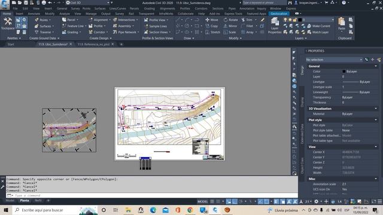Click the Autodesk App Store cart icon

click(x=326, y=2)
